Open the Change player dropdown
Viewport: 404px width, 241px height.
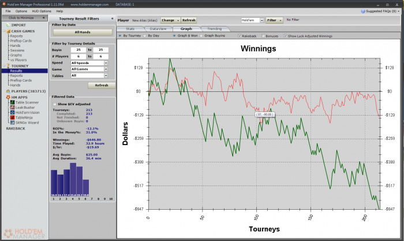170,20
